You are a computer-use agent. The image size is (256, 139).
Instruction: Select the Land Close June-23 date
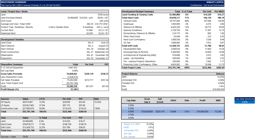(x=104, y=43)
